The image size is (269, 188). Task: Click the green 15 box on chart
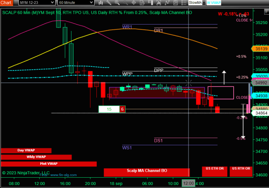tap(109, 109)
